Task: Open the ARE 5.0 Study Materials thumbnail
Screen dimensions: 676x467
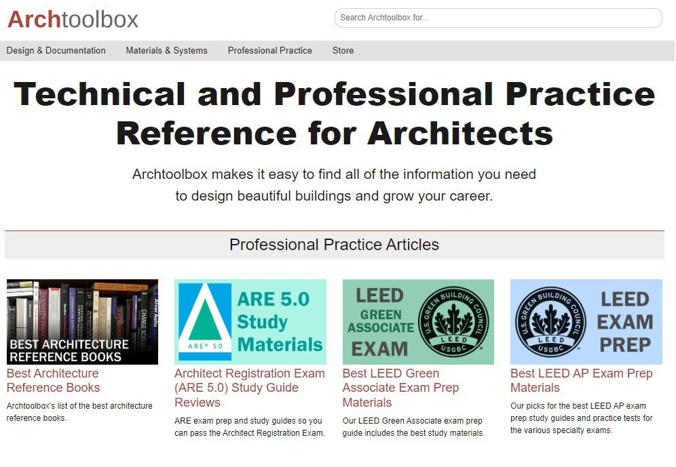Action: (250, 322)
